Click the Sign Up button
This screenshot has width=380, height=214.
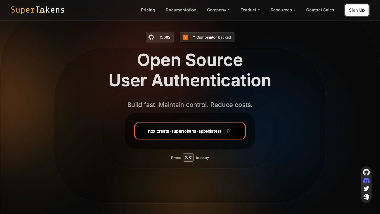(357, 10)
